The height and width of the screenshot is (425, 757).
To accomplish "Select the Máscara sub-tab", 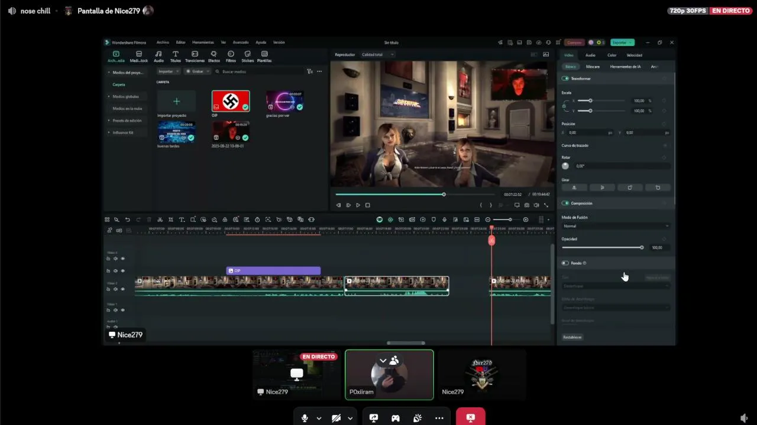I will (593, 67).
